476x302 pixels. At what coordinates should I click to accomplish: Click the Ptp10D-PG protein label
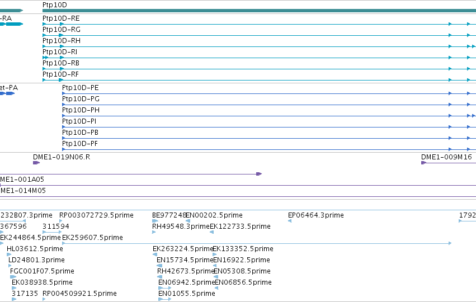(81, 99)
